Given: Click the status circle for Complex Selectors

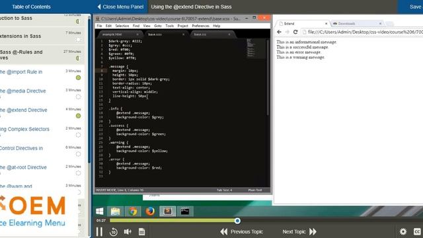Looking at the screenshot, I should [78, 135].
